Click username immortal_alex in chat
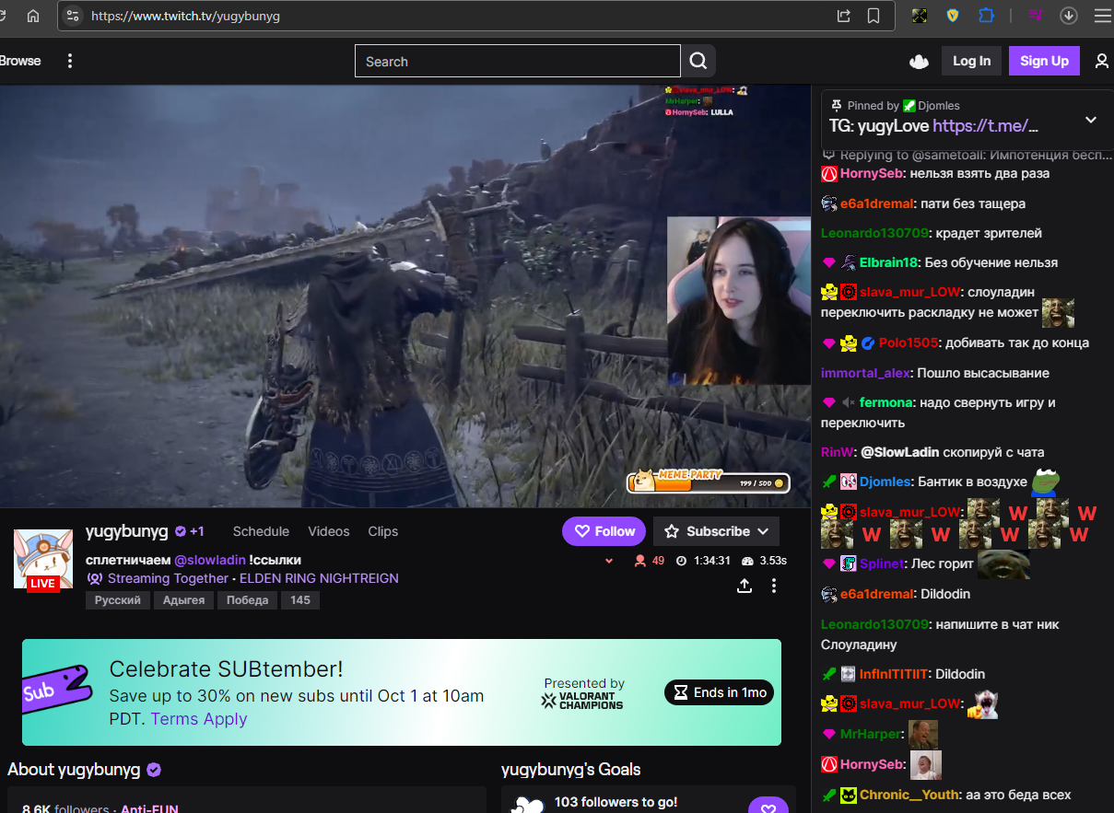 (x=865, y=373)
